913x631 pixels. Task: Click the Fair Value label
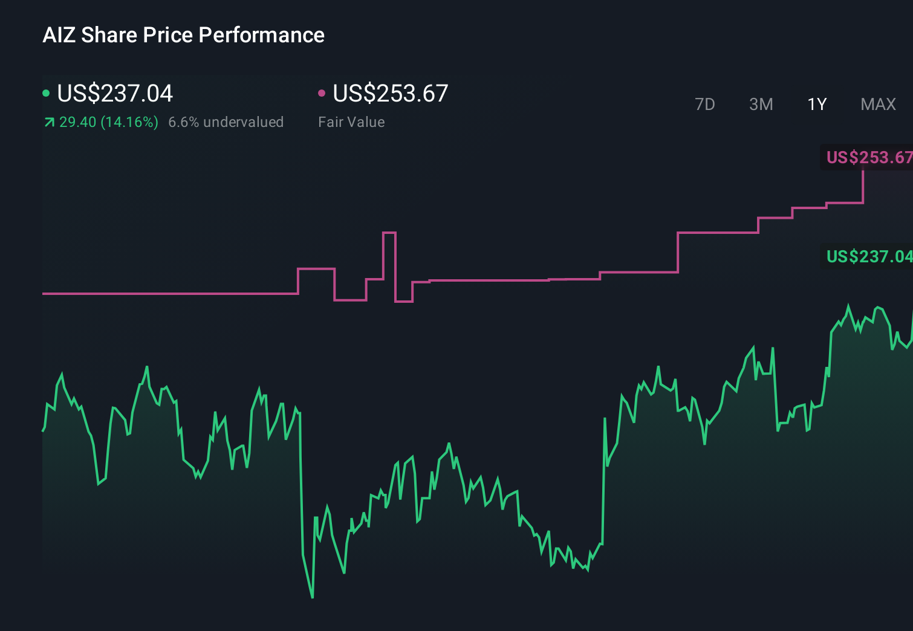352,122
